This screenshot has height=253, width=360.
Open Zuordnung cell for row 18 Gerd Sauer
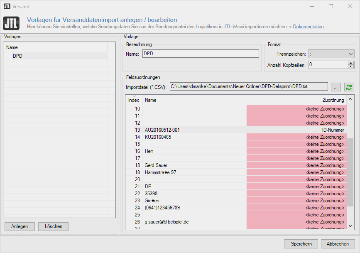click(x=296, y=165)
